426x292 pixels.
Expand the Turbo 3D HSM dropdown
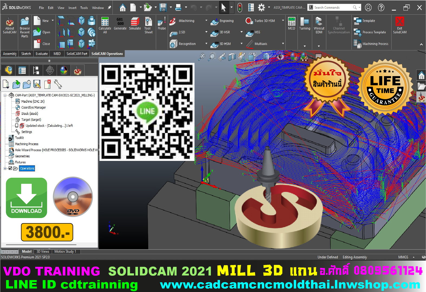(x=283, y=21)
